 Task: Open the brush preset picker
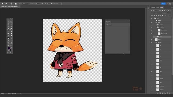click(11, 4)
